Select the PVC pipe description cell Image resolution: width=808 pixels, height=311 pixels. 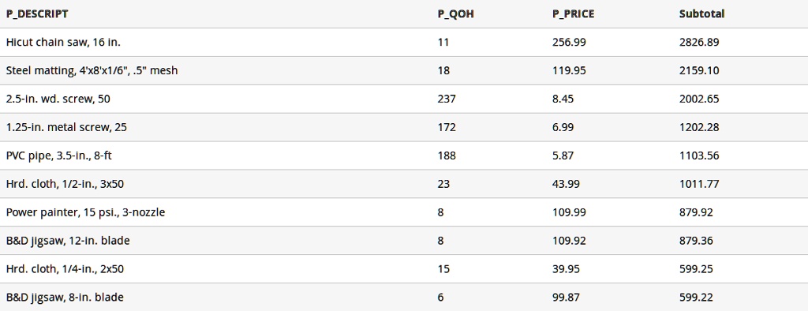tap(58, 155)
